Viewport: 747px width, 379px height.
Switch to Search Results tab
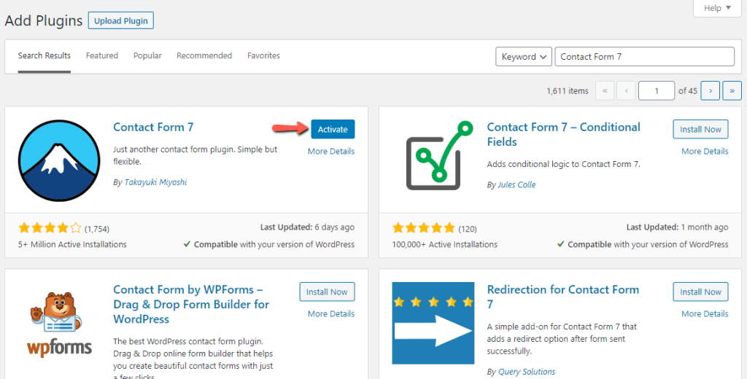pyautogui.click(x=44, y=55)
